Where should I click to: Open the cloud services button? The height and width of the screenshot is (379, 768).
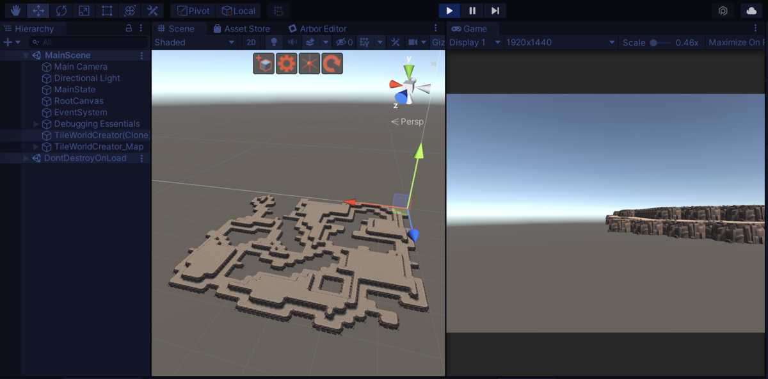751,11
